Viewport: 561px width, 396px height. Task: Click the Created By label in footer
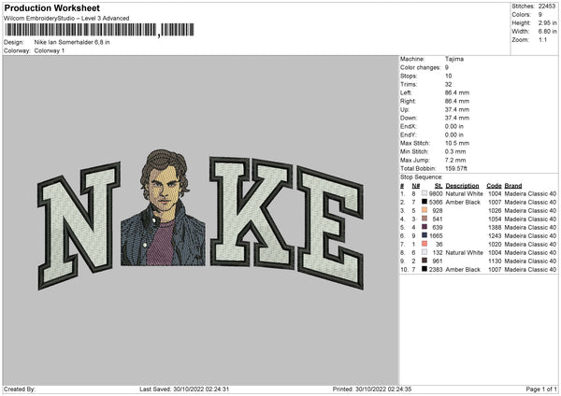20,389
